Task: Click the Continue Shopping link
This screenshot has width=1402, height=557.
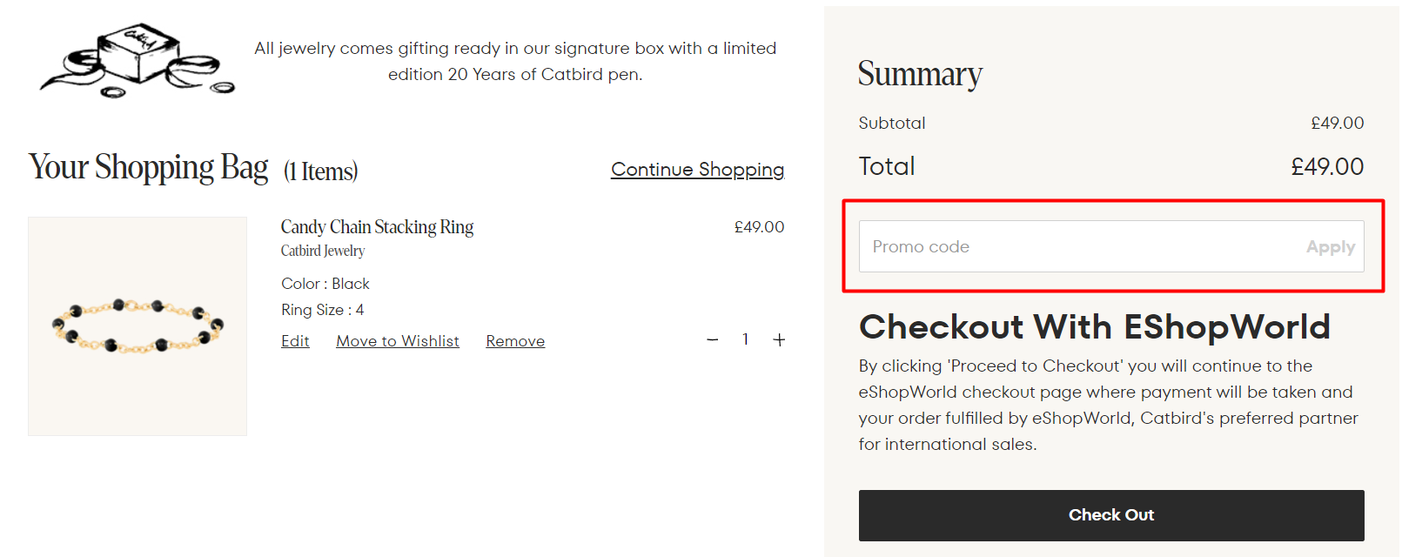Action: click(x=697, y=170)
